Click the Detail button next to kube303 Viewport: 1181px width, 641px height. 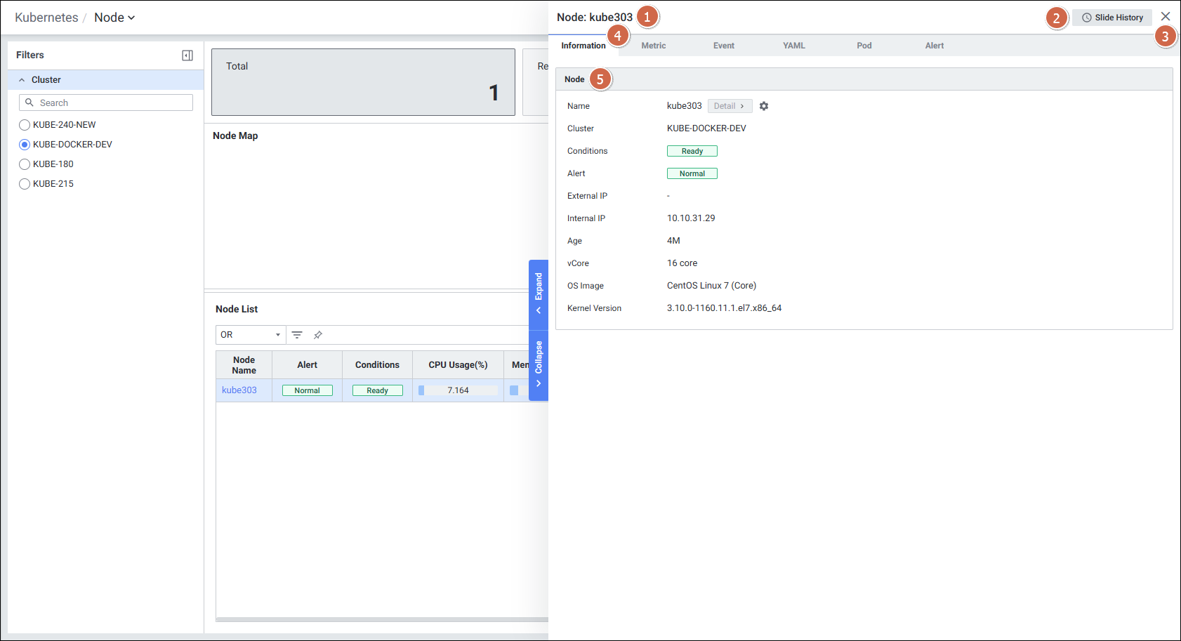coord(729,106)
